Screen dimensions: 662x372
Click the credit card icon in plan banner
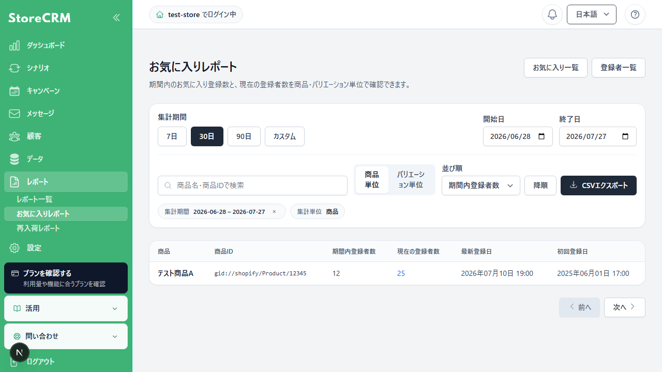(15, 273)
